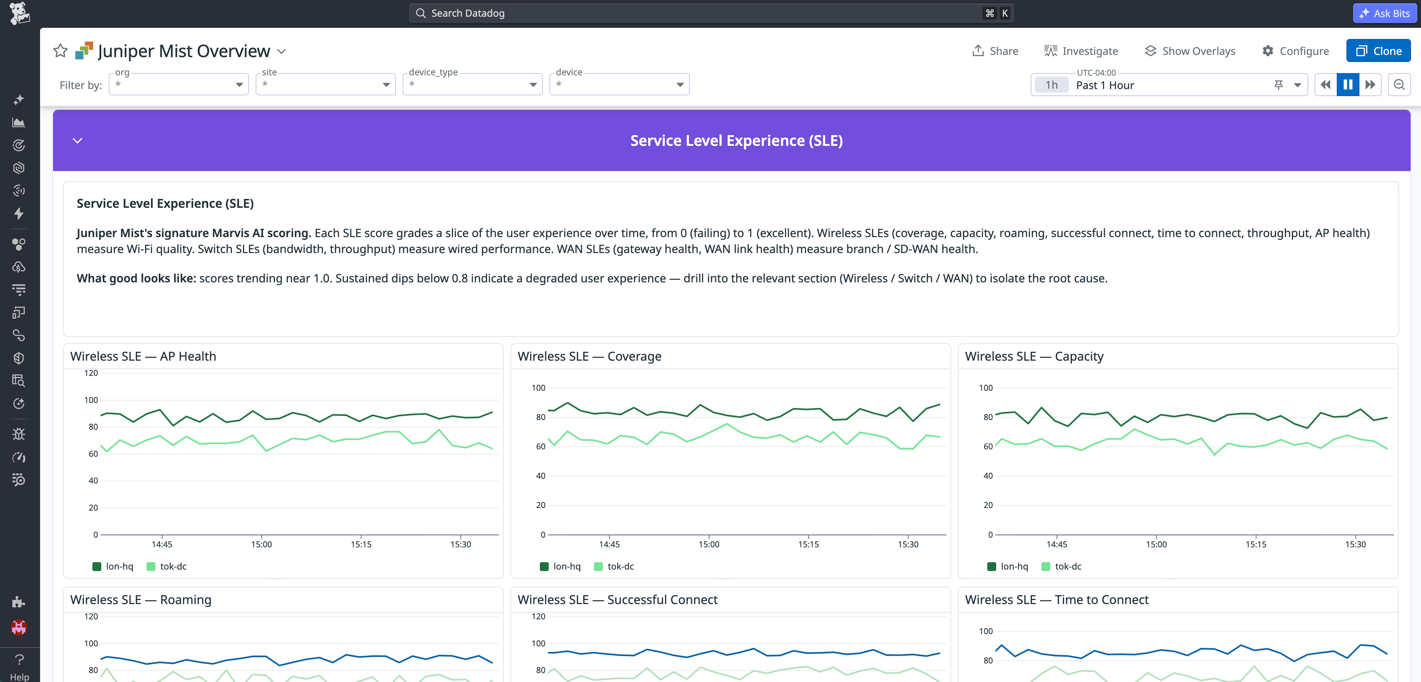
Task: Click the Wireless SLE — Time to Connect title
Action: (1056, 600)
